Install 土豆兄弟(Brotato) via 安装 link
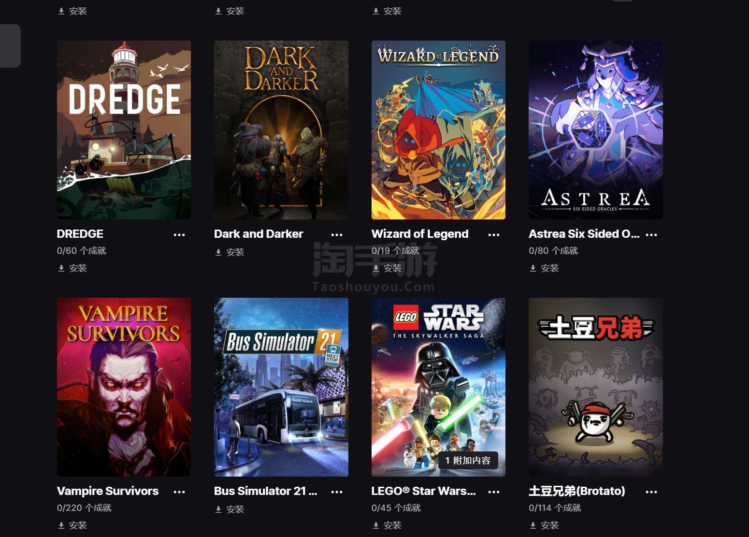 (x=544, y=525)
